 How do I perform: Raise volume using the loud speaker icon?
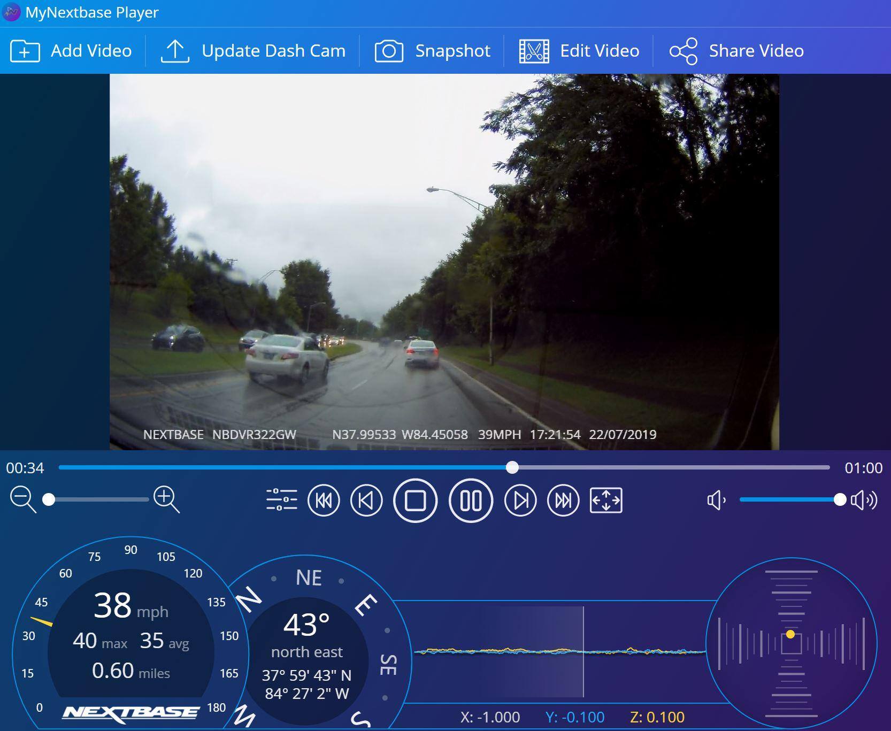pos(863,501)
